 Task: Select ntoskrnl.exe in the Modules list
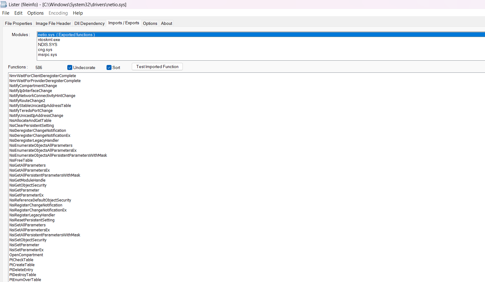click(49, 40)
